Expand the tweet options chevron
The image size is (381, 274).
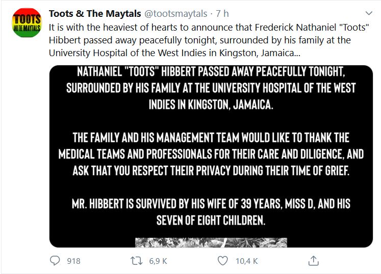[x=369, y=13]
